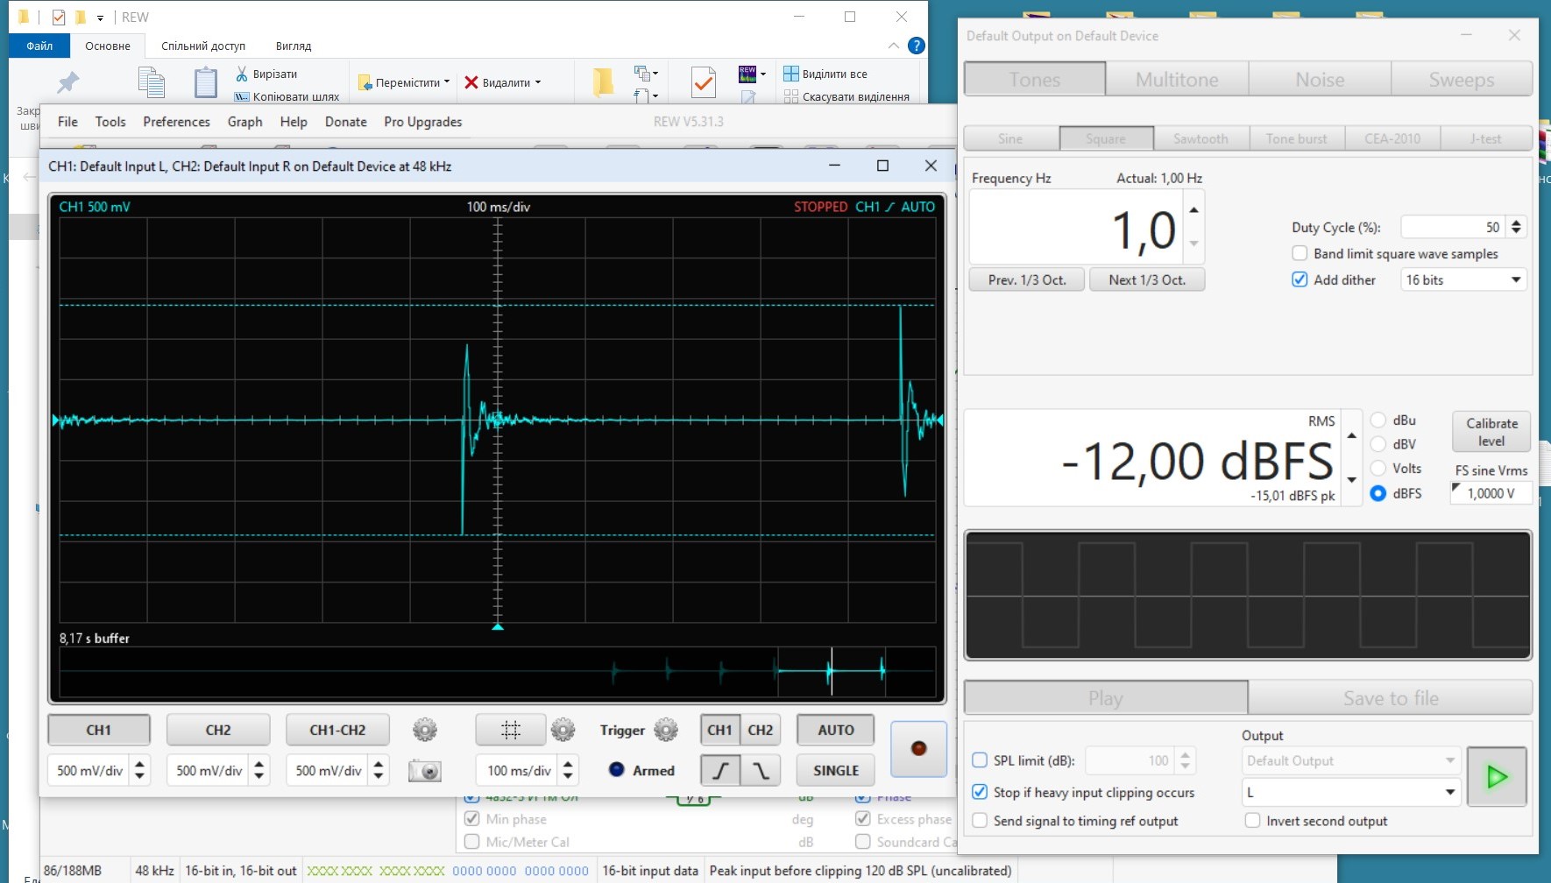Open timebase settings gear beside the grid button
The width and height of the screenshot is (1551, 883).
click(x=563, y=730)
